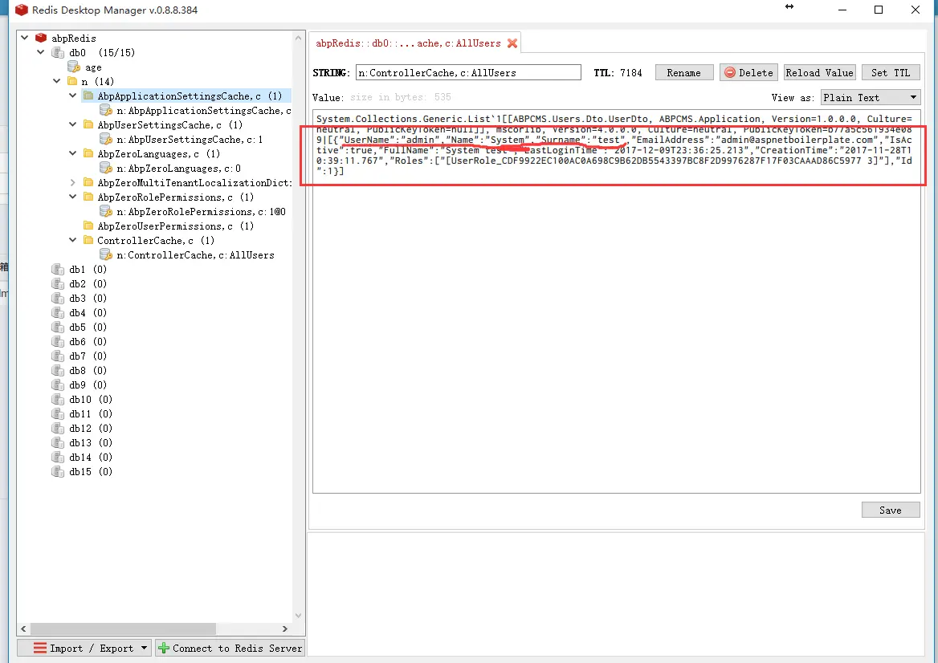
Task: Click the n:AbpZeroRolePermissions,c:1@0 key icon
Action: (106, 212)
